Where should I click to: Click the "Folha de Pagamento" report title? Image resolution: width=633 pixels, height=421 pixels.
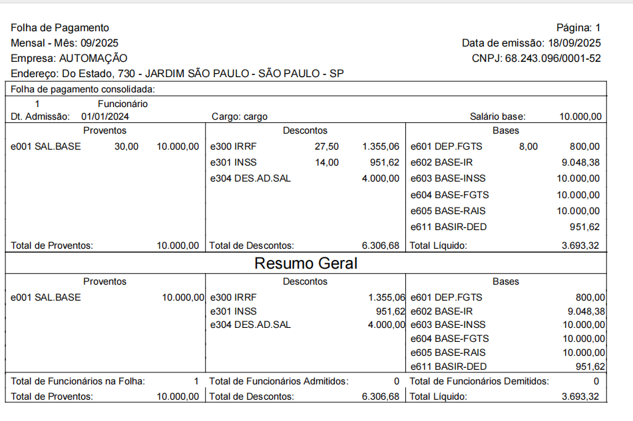tap(60, 28)
